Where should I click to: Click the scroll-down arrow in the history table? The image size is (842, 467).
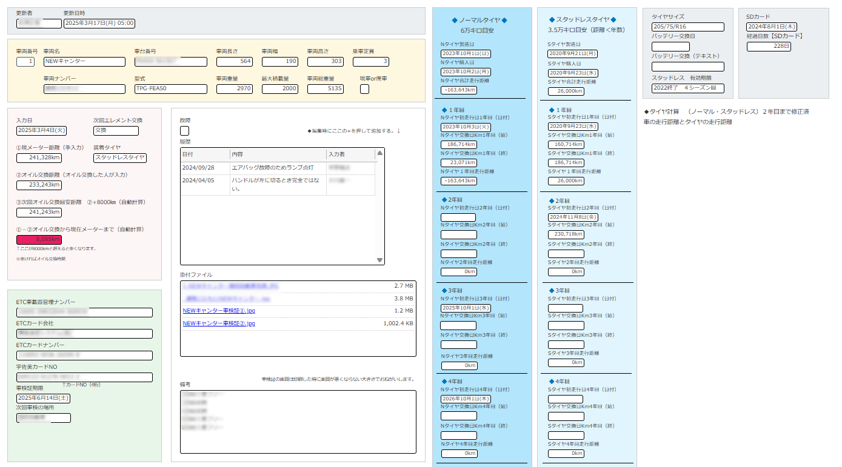coord(380,260)
